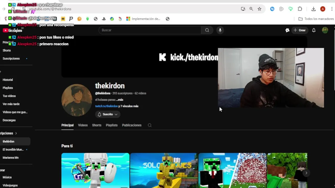Click the Crear button
335x188 pixels.
click(299, 30)
